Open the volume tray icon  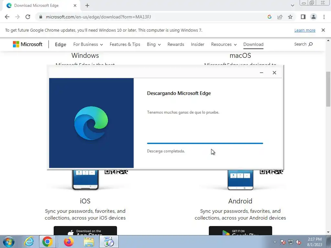(298, 242)
